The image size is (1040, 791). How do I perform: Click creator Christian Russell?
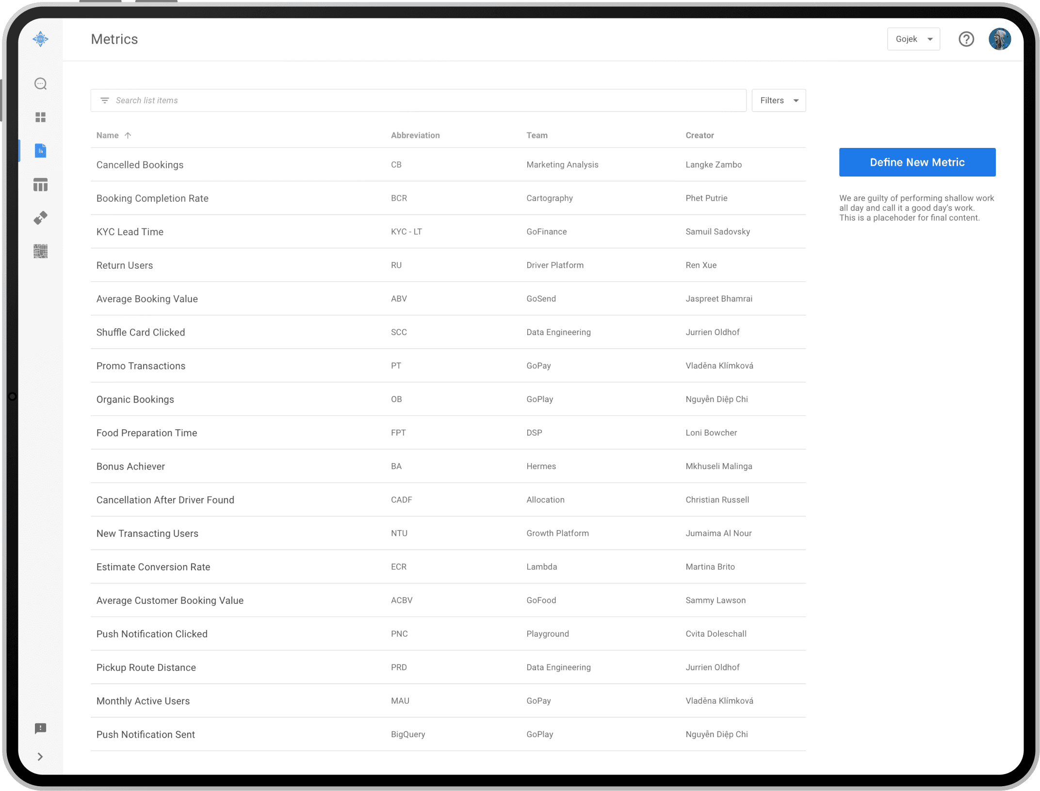coord(717,500)
